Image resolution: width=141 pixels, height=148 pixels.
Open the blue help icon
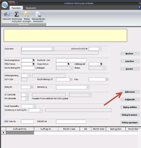[139, 8]
